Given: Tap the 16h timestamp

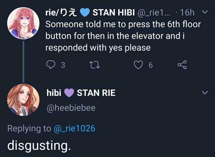Looking at the screenshot, I should click(187, 12).
